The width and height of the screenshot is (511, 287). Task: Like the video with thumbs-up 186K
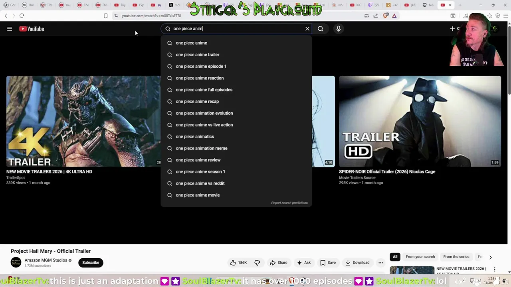pos(239,263)
